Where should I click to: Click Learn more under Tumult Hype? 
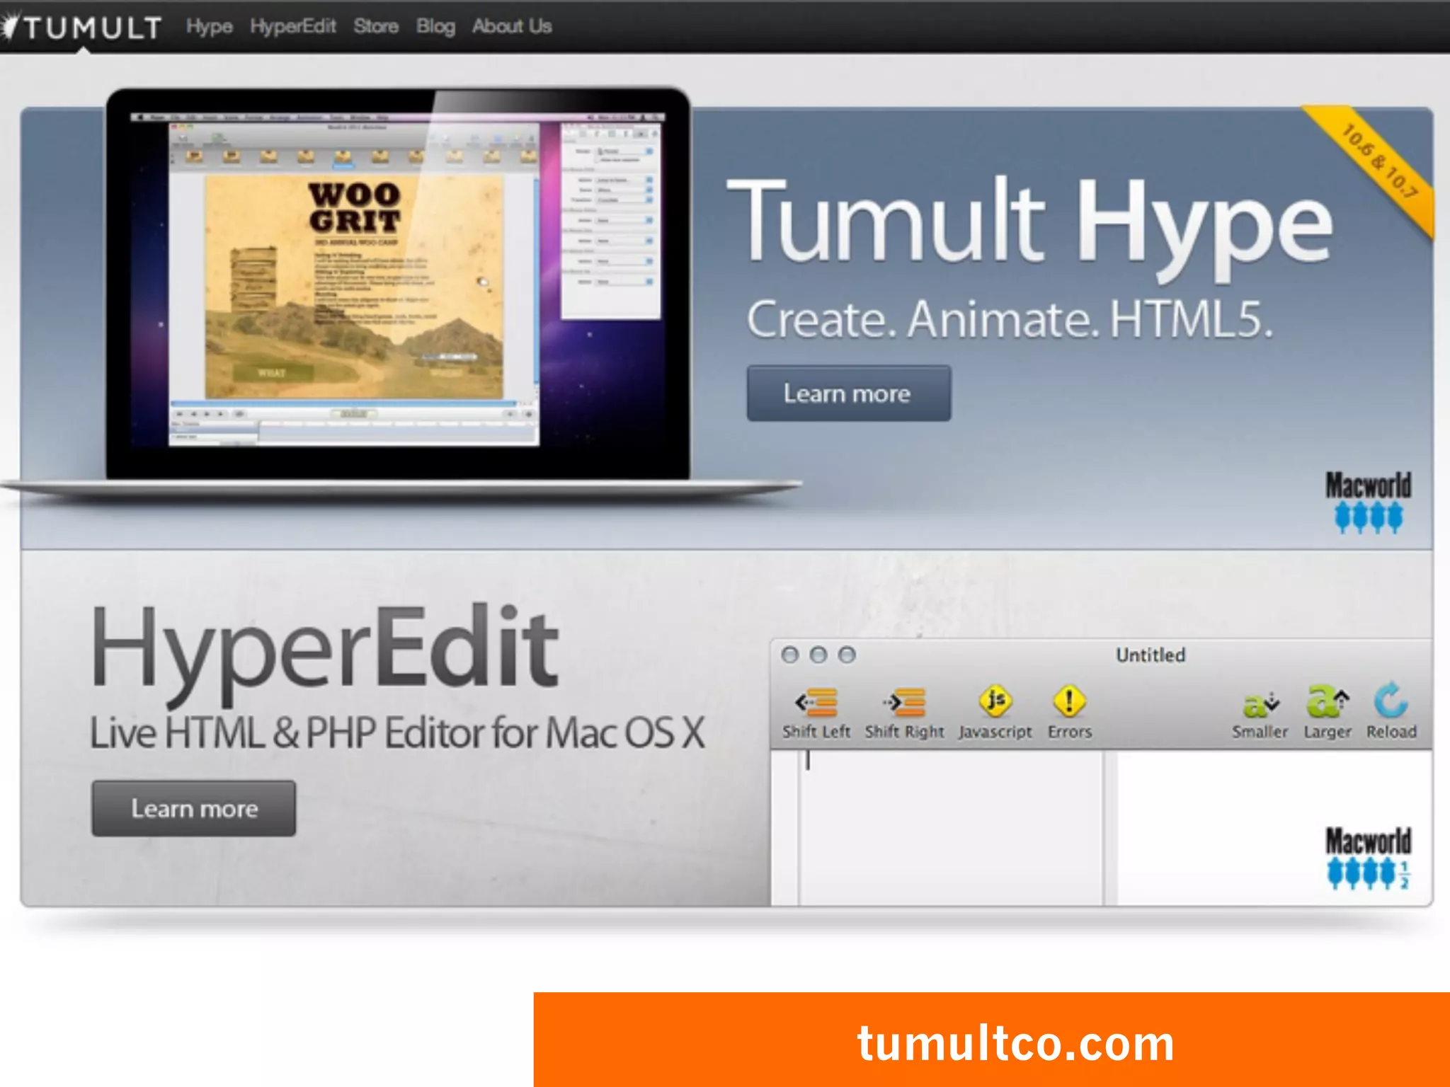[x=848, y=393]
